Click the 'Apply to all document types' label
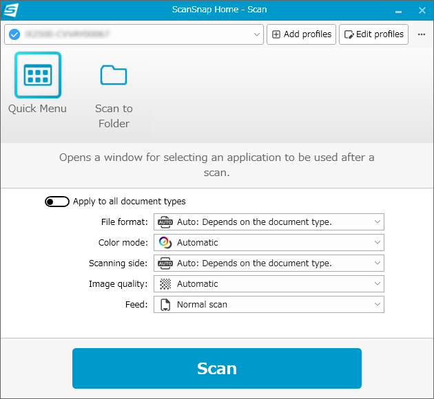 point(130,202)
